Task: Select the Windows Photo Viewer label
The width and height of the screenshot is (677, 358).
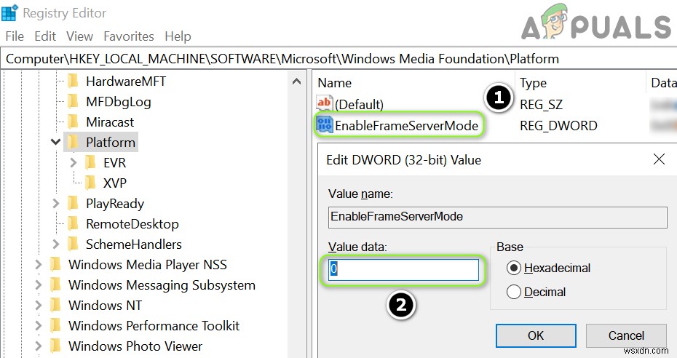Action: [135, 346]
